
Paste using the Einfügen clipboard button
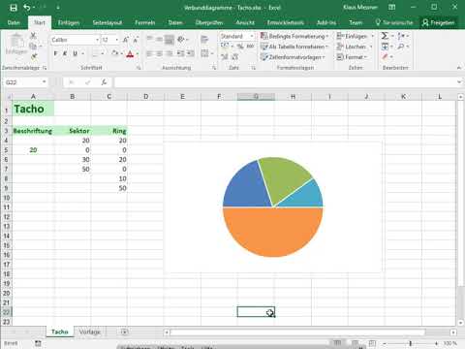pos(16,45)
